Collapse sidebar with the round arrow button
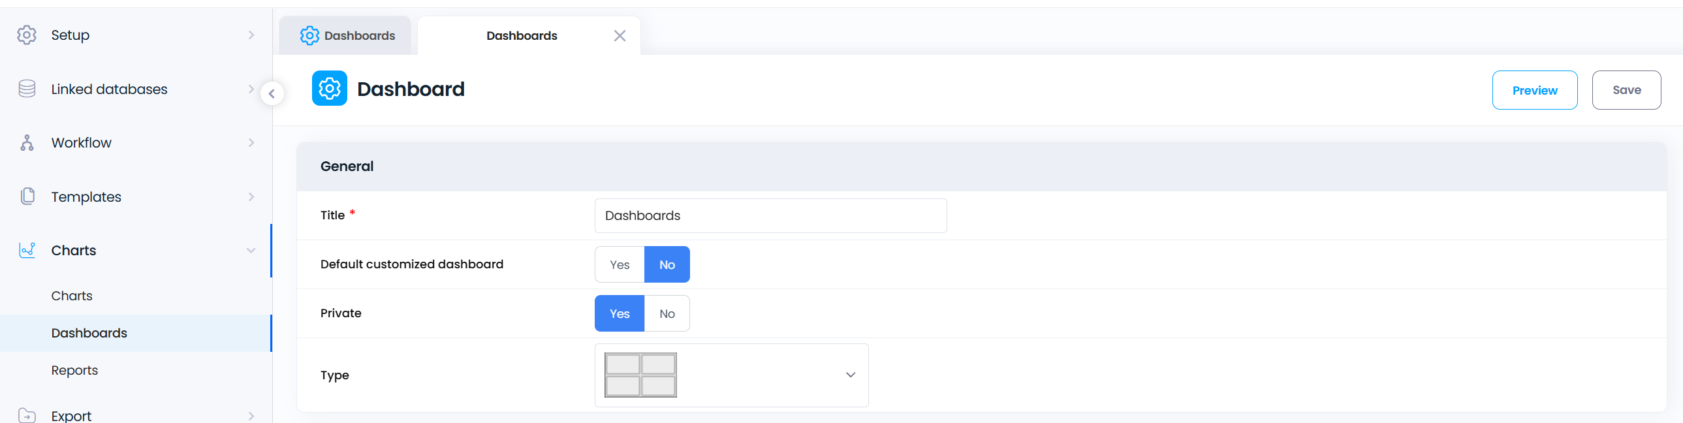Screen dimensions: 1683x423 [272, 93]
